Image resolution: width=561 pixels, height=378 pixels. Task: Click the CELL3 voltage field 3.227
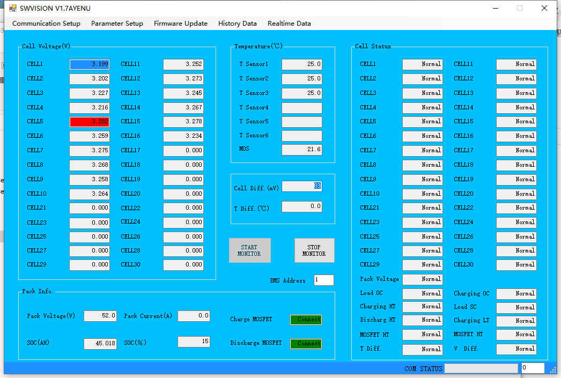(90, 93)
